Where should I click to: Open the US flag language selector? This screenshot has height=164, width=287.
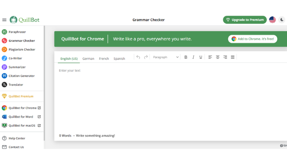point(272,20)
